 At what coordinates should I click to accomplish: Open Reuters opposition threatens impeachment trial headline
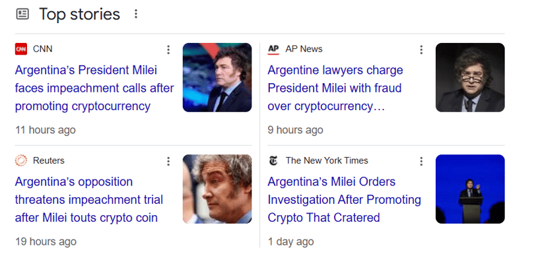[89, 200]
